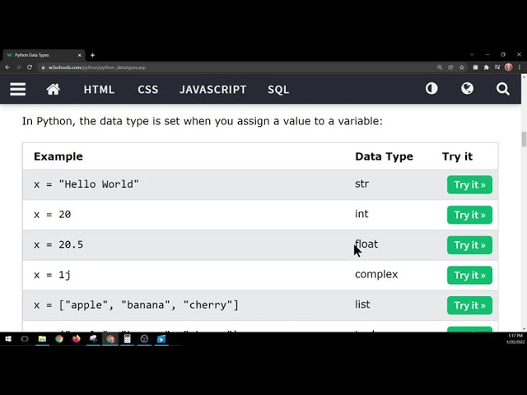Open File Explorer from the taskbar
Image resolution: width=527 pixels, height=395 pixels.
[42, 339]
